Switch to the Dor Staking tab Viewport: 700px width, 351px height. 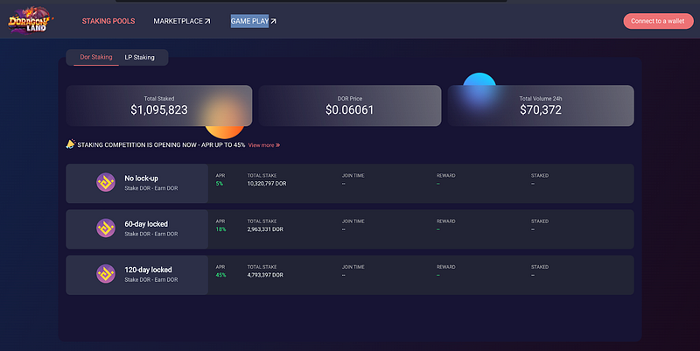(96, 57)
